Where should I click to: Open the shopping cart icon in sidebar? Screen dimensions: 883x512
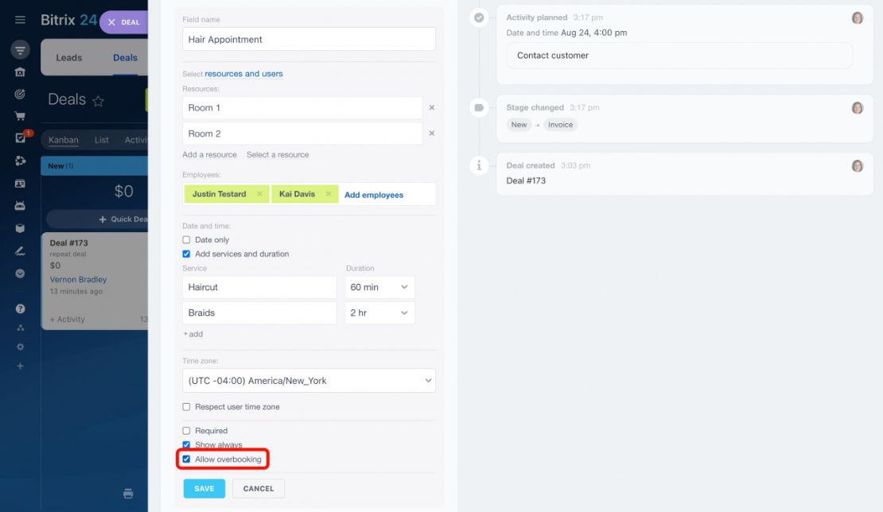(x=20, y=116)
